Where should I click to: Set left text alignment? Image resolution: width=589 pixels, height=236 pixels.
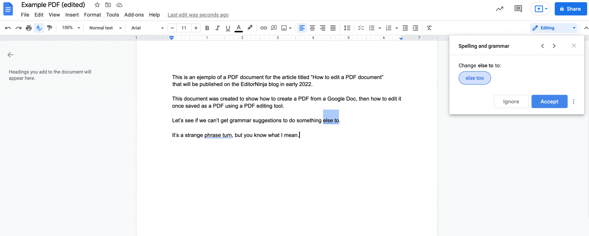coord(302,28)
